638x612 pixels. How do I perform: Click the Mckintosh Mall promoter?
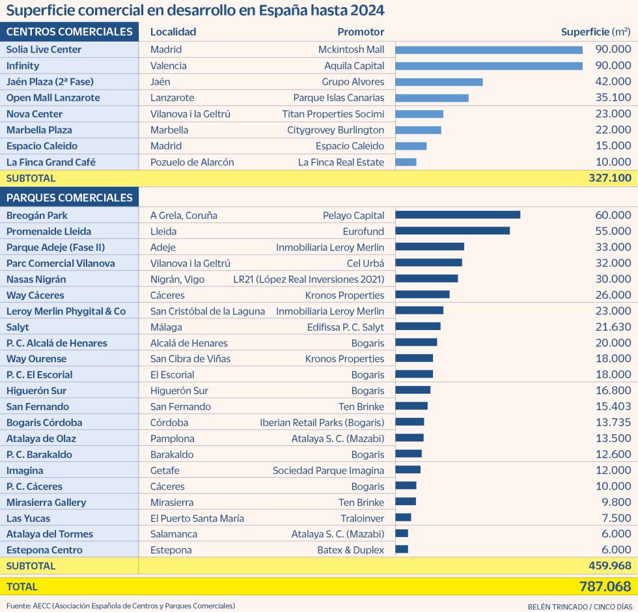(351, 49)
